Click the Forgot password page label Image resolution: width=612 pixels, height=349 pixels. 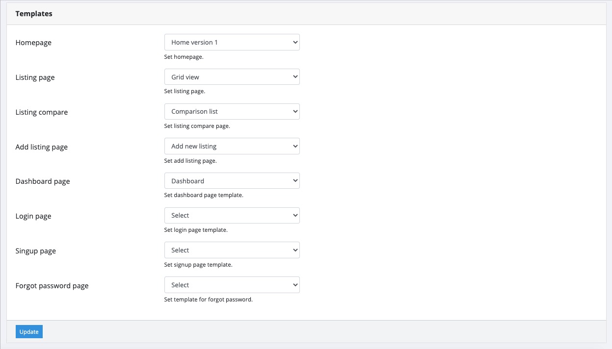(52, 286)
